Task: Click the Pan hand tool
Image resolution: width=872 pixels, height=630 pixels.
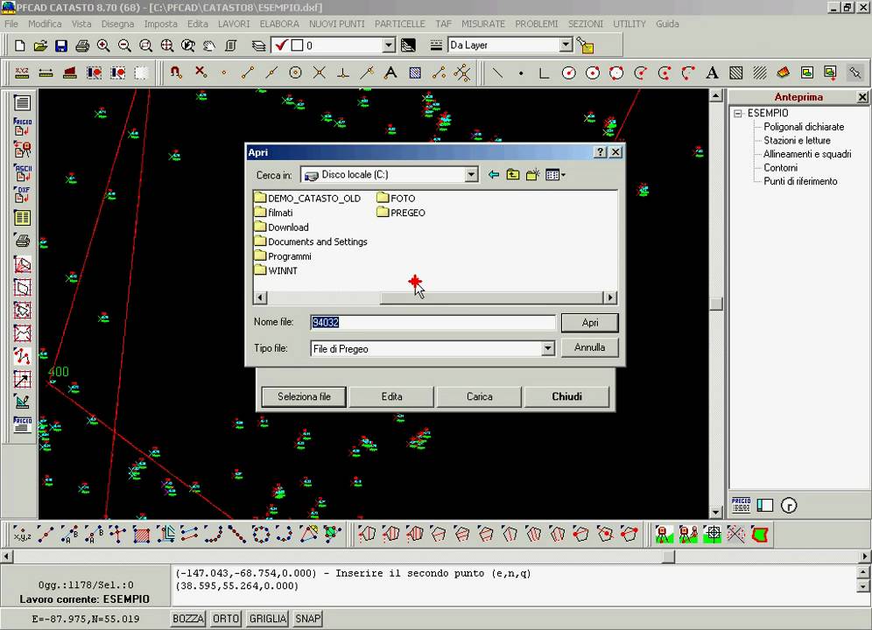Action: (209, 45)
